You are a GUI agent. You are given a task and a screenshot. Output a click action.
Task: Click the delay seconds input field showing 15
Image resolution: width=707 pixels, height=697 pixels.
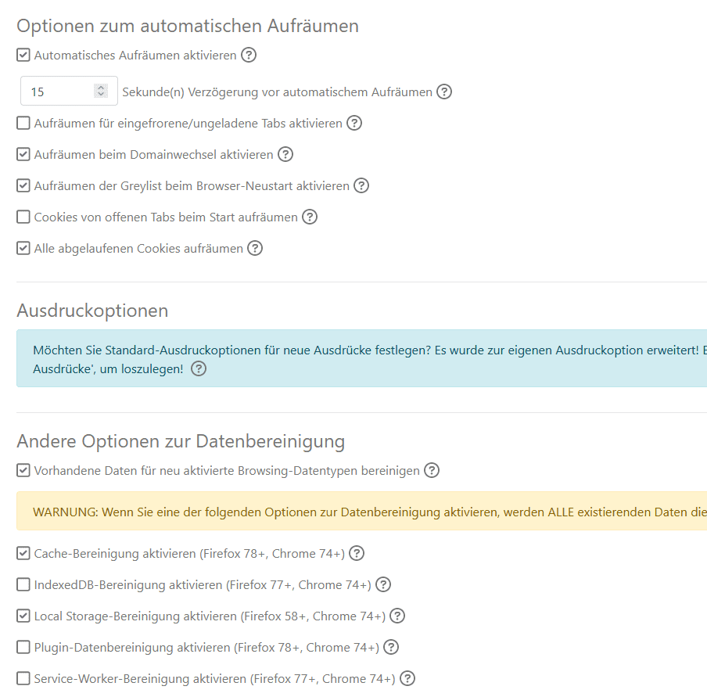click(x=69, y=91)
